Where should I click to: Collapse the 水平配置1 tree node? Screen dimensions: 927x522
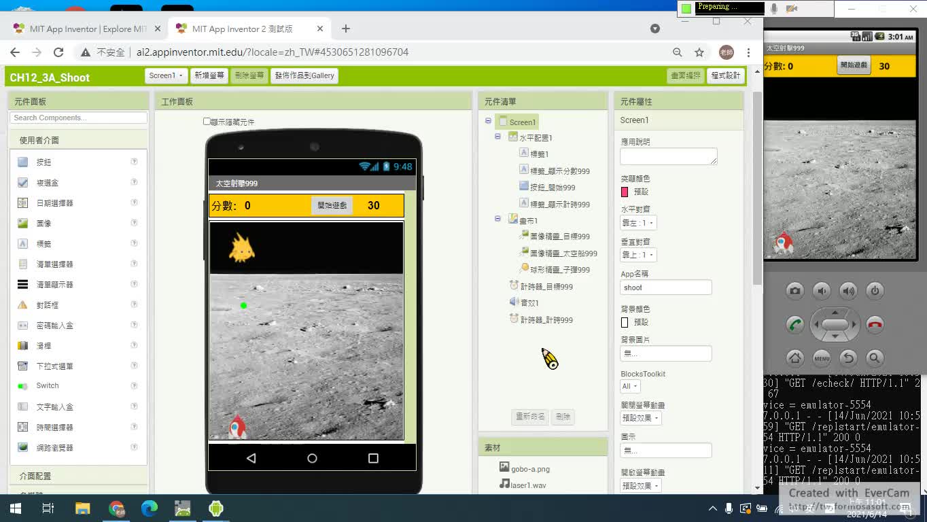(497, 137)
